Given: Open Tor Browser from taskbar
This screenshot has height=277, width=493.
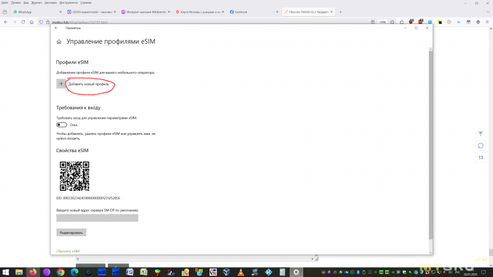Looking at the screenshot, I should coord(47,272).
